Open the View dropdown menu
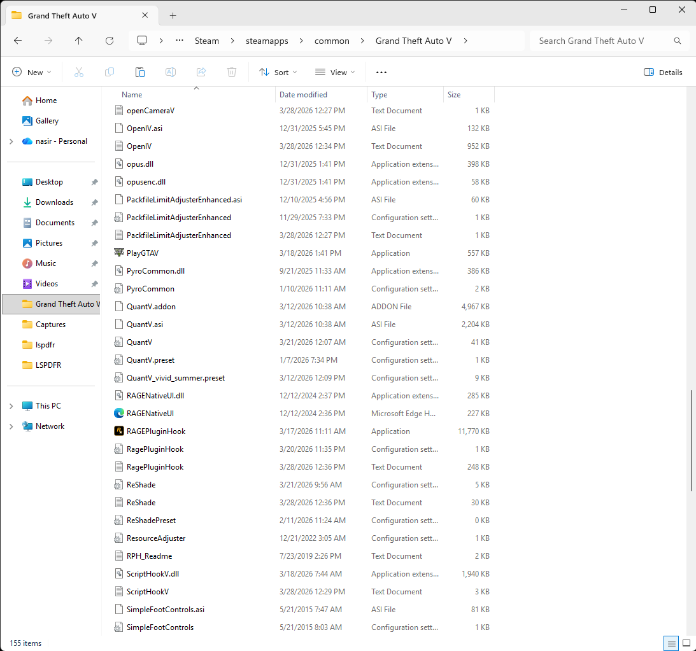This screenshot has width=696, height=651. (335, 73)
